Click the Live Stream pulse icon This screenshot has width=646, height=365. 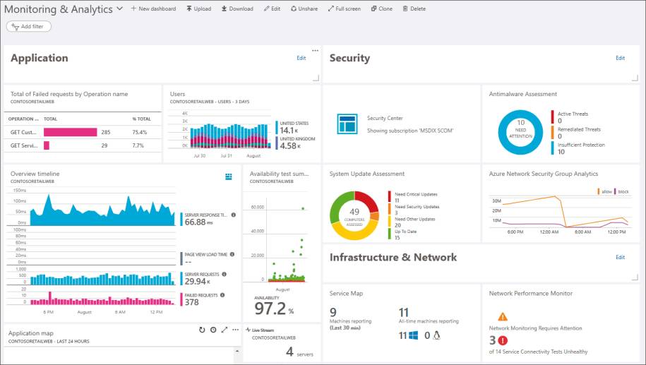pos(248,330)
